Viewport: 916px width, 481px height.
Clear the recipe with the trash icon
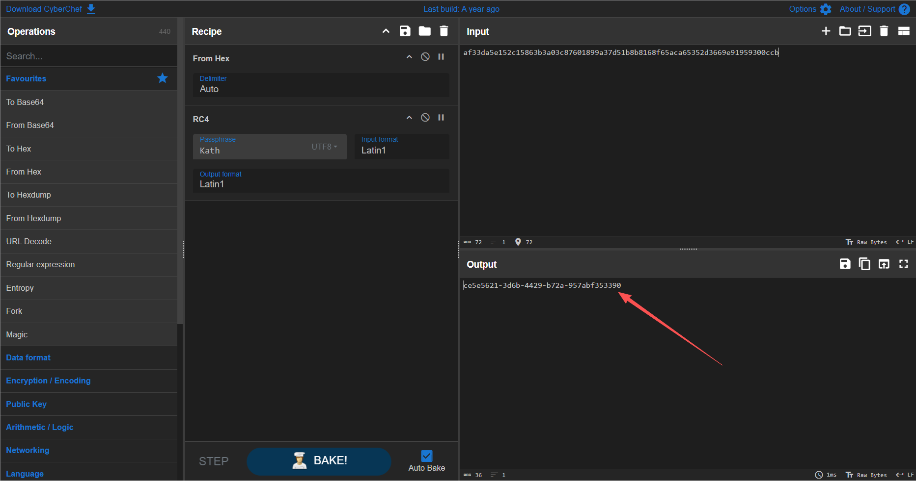[x=444, y=31]
